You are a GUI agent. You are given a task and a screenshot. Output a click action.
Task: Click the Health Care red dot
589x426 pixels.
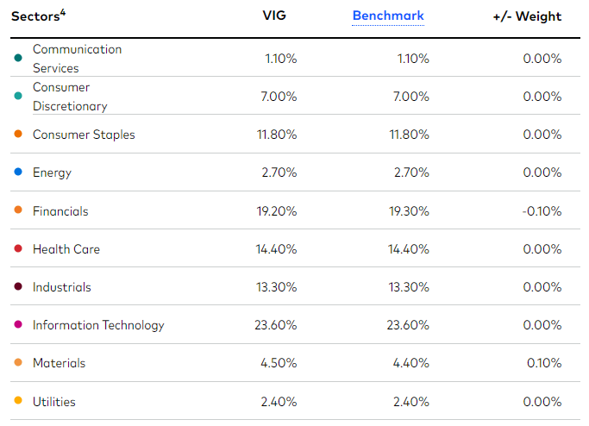pyautogui.click(x=18, y=249)
